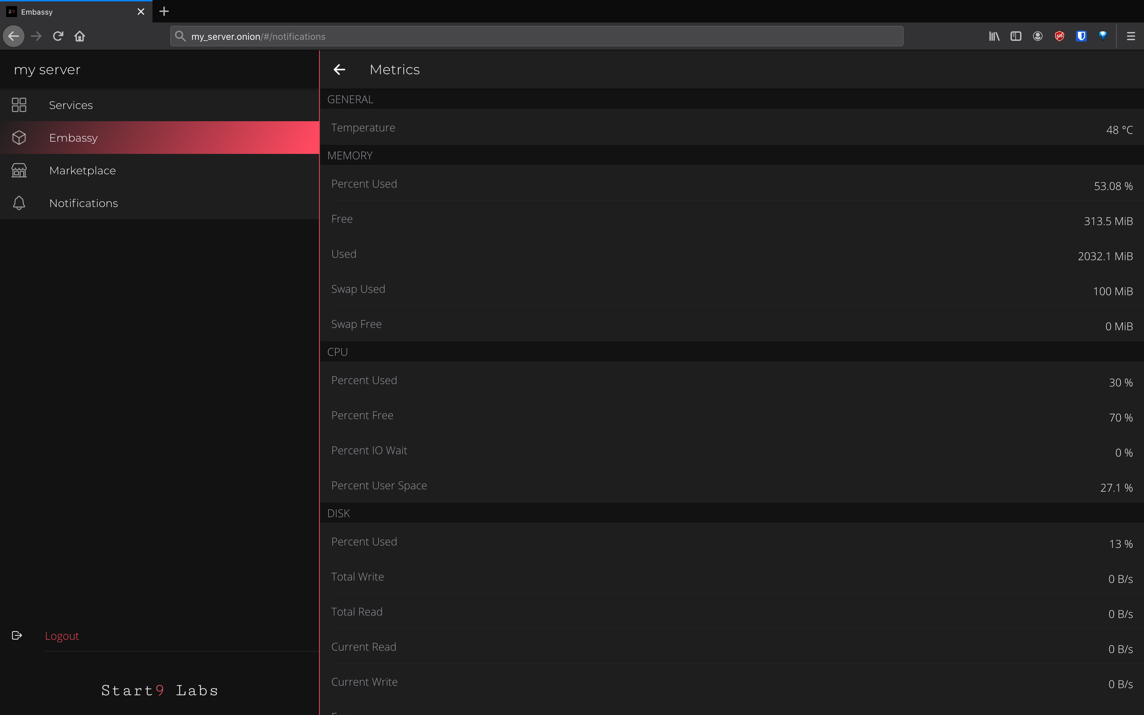Open the browser Library icon
The image size is (1144, 715).
point(994,36)
